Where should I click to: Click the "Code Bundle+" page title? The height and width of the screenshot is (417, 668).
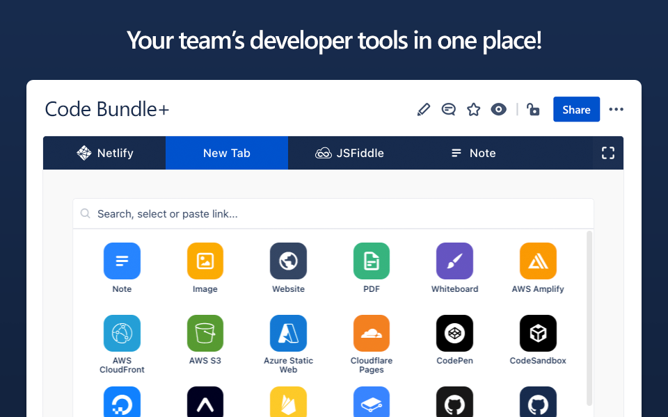[x=107, y=109]
